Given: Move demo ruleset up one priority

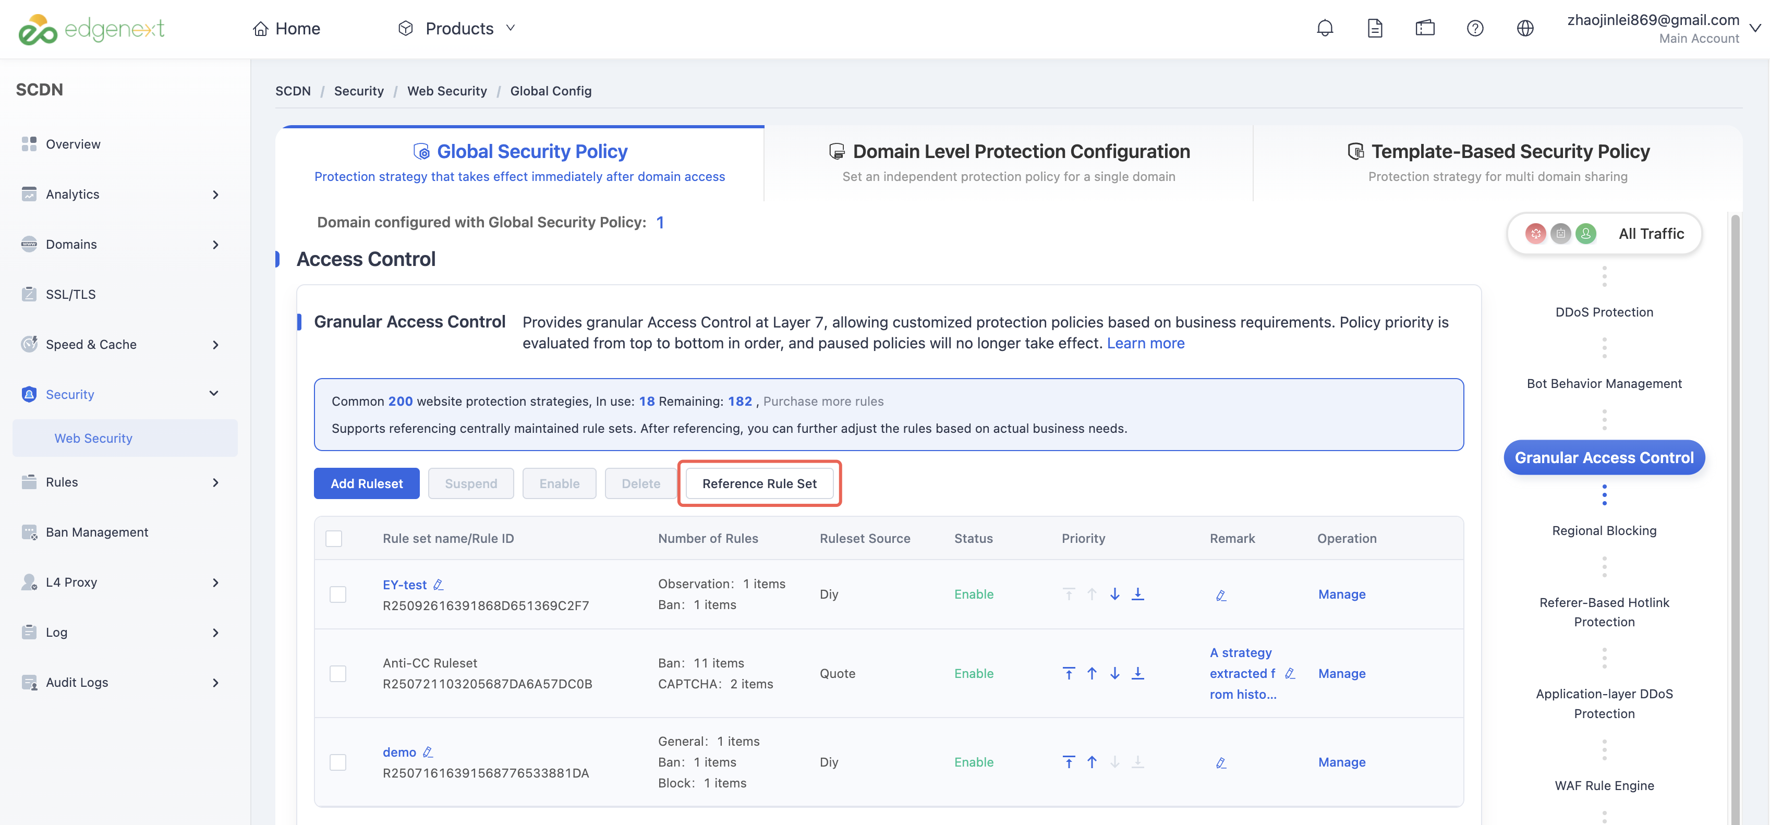Looking at the screenshot, I should click(1092, 762).
